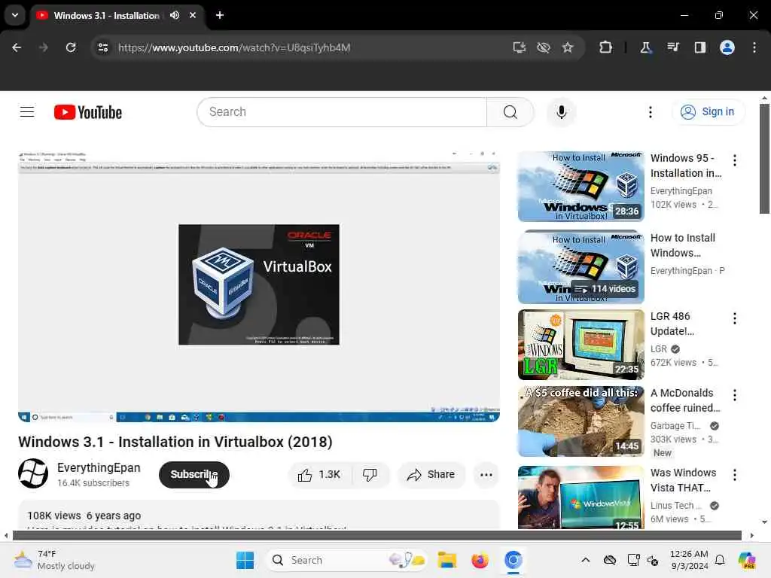
Task: Open the tab search dropdown arrow
Action: click(x=15, y=15)
